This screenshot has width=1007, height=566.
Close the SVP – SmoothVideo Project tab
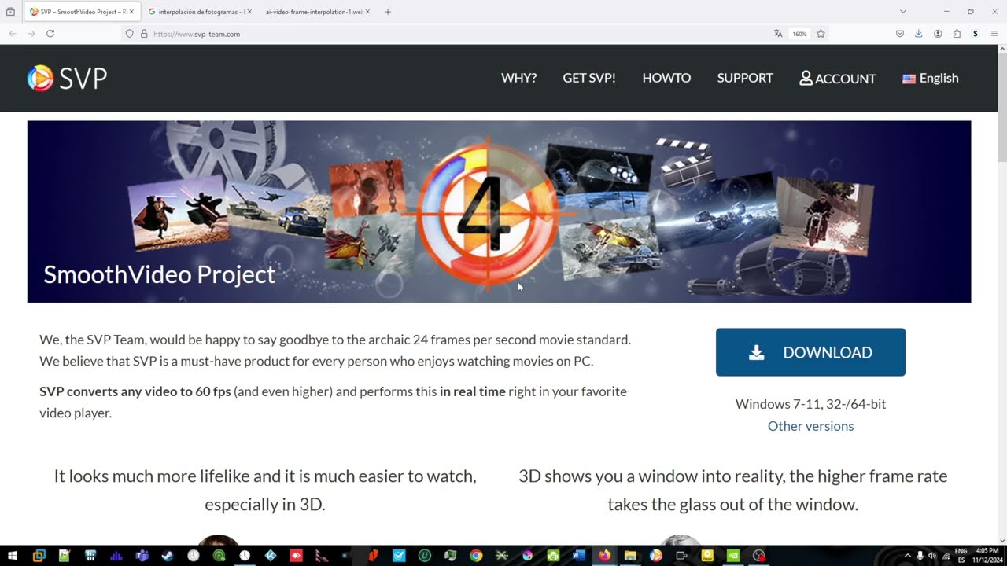point(131,12)
